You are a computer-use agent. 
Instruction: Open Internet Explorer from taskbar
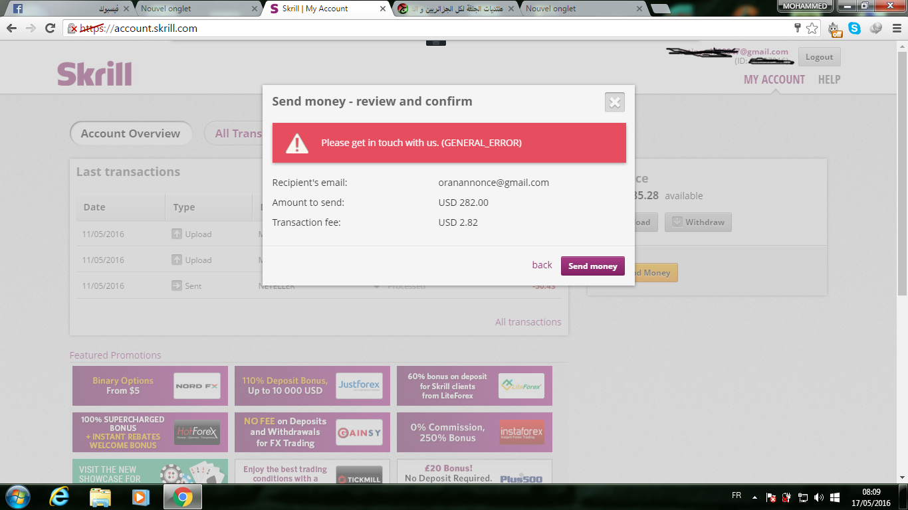(60, 497)
